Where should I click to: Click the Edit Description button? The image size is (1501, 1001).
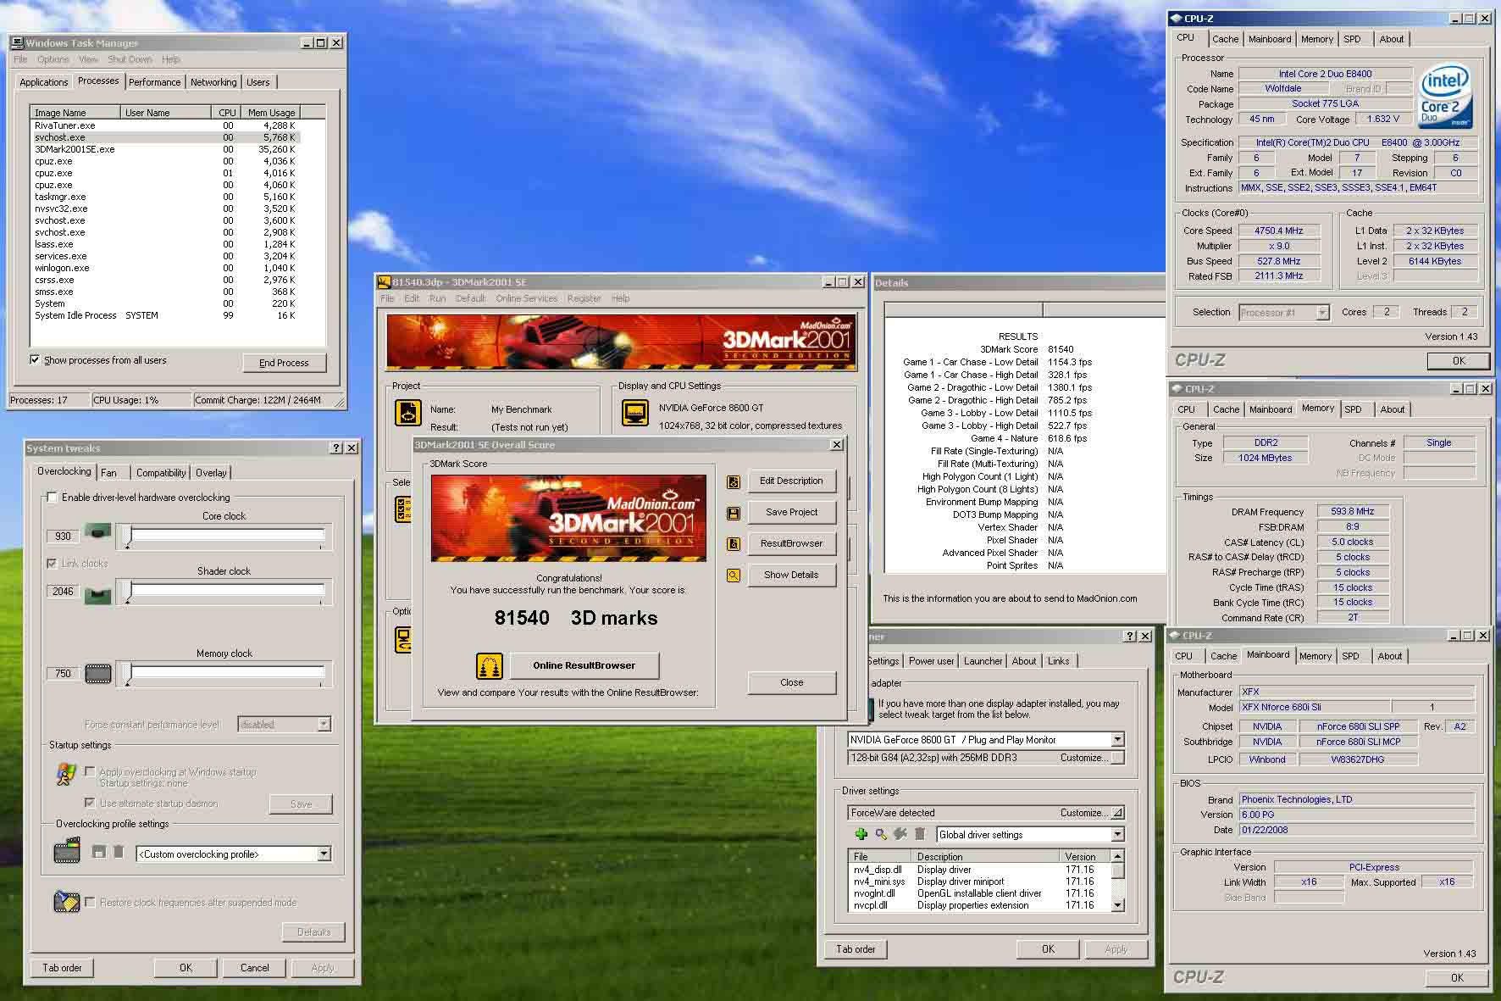(791, 481)
